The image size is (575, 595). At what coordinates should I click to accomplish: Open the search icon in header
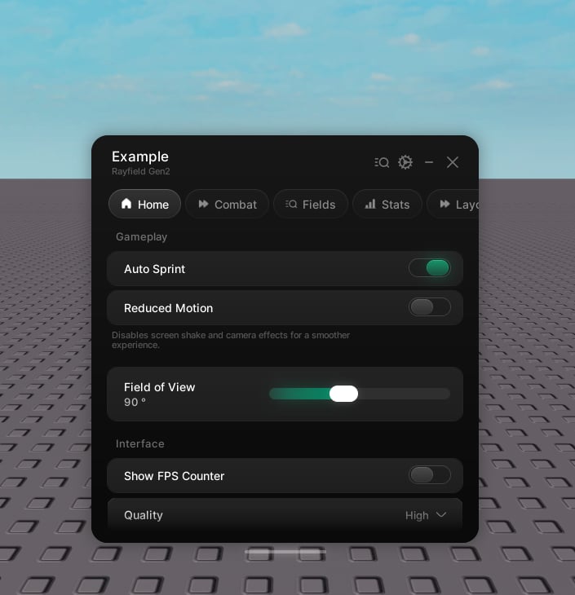pos(382,162)
